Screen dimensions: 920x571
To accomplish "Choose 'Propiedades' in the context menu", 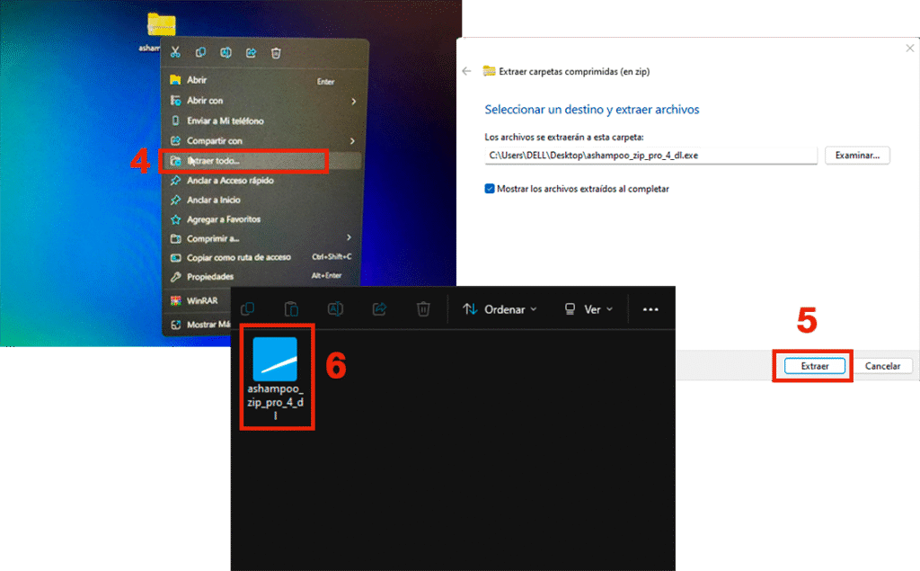I will pyautogui.click(x=209, y=277).
